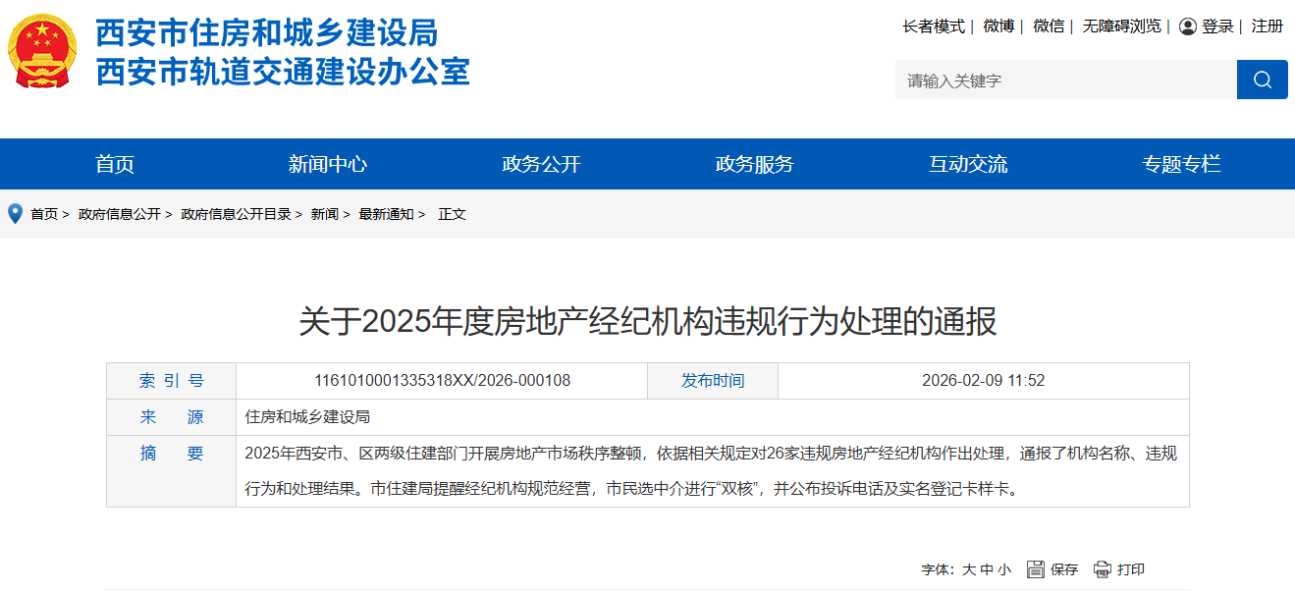Click the national emblem logo
This screenshot has height=593, width=1295.
coord(42,51)
